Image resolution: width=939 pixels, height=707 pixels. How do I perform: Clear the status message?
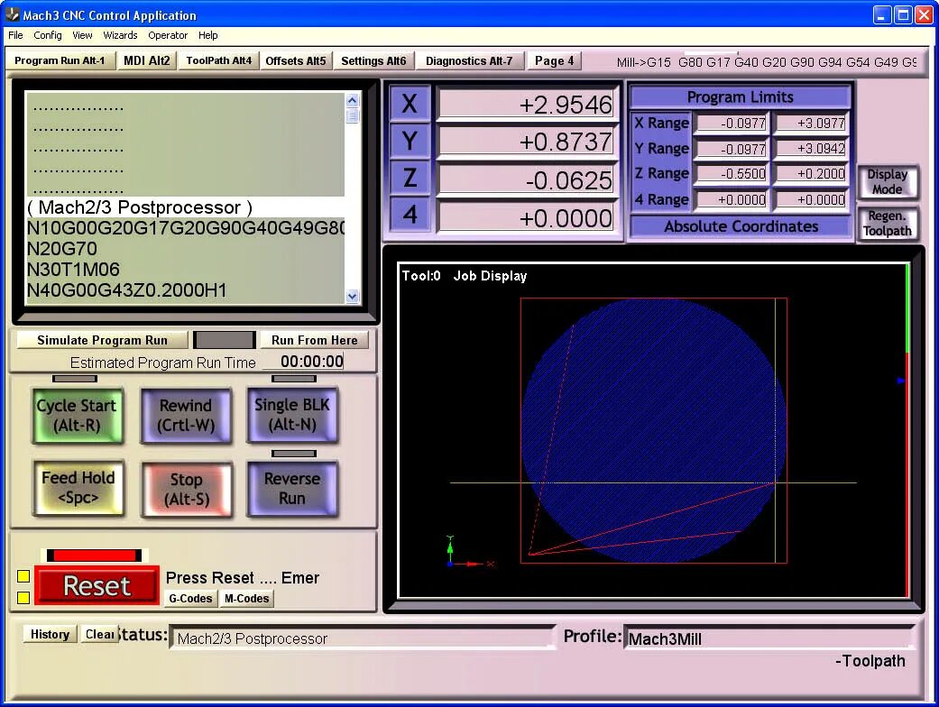(99, 634)
